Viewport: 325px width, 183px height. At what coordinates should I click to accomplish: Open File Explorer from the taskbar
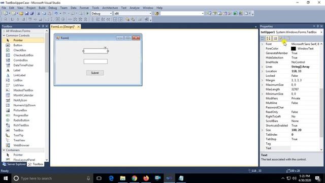tap(123, 178)
